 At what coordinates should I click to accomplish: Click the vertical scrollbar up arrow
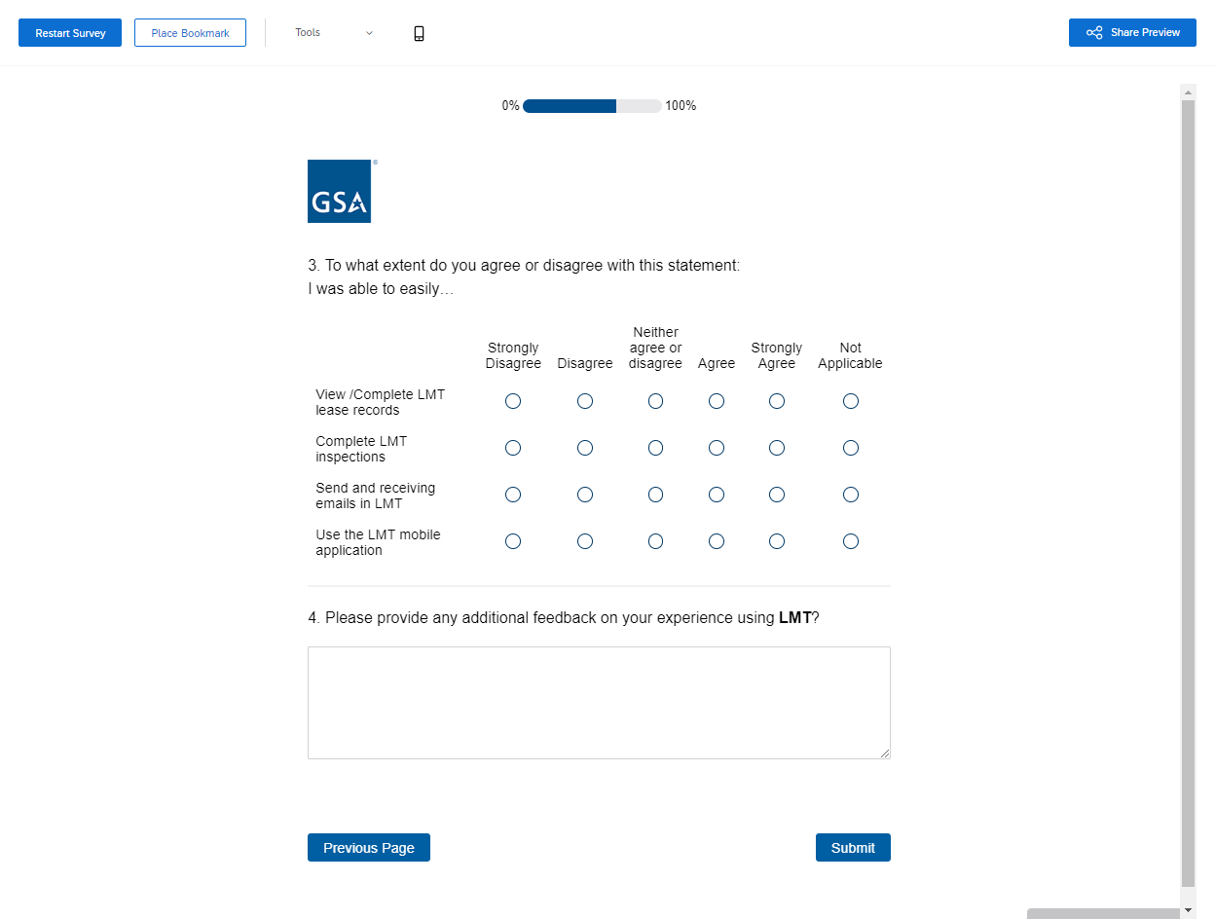tap(1188, 92)
